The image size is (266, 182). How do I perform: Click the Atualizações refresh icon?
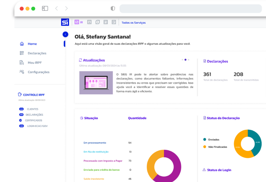80,60
